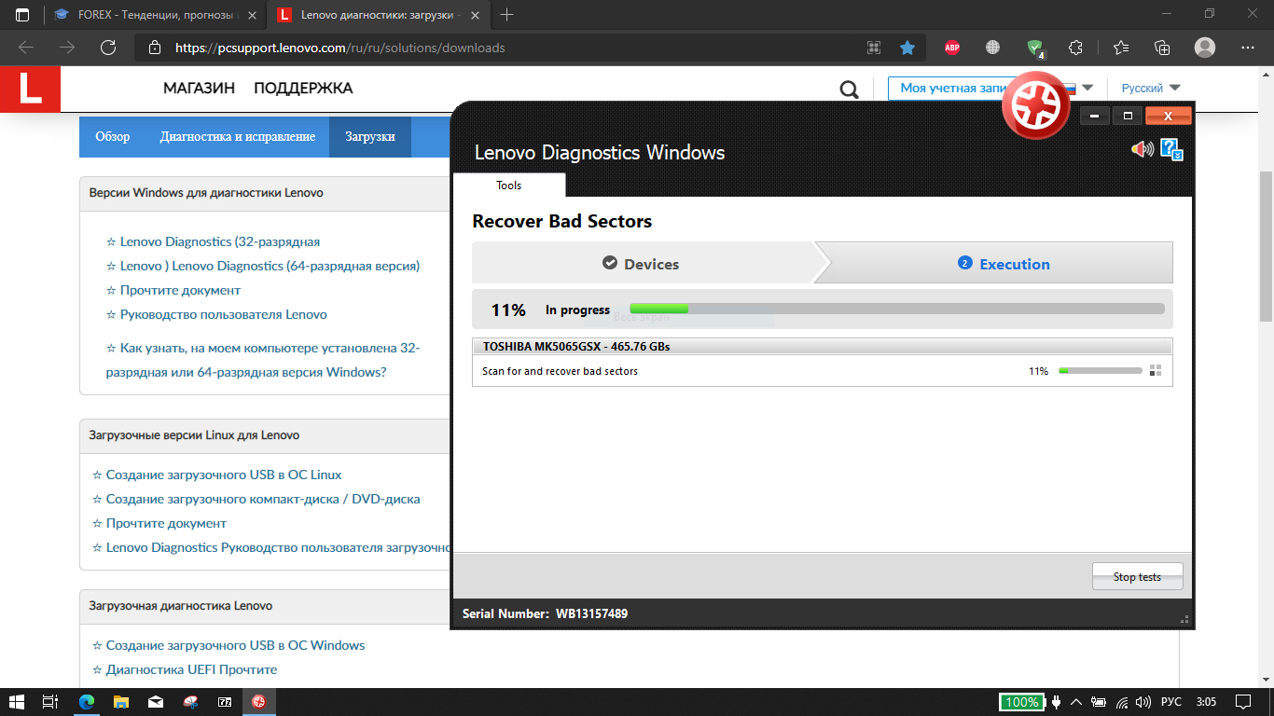Viewport: 1274px width, 716px height.
Task: Click the Stop tests button
Action: pos(1138,576)
